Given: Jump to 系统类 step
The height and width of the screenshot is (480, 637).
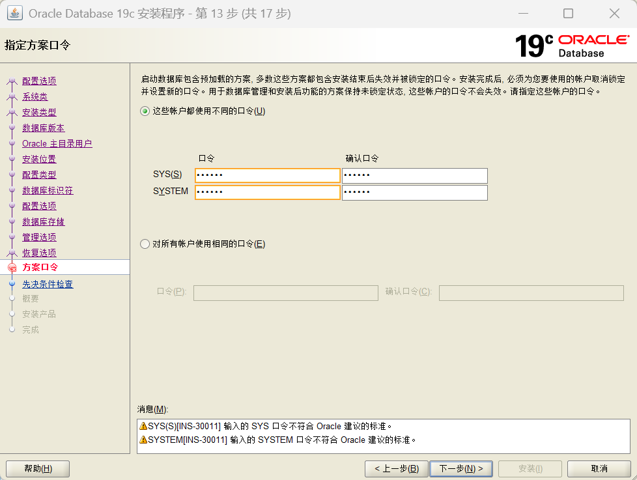Looking at the screenshot, I should tap(35, 96).
